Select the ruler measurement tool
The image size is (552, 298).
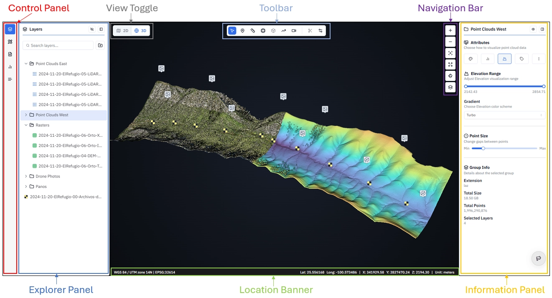[x=253, y=31]
